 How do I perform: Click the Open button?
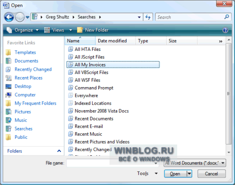tap(175, 174)
